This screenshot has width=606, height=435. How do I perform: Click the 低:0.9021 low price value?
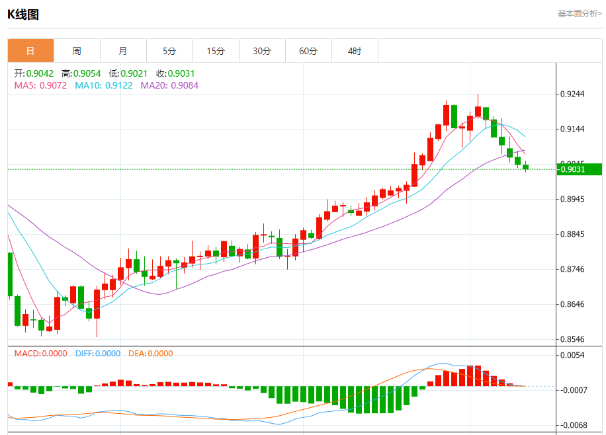(128, 73)
